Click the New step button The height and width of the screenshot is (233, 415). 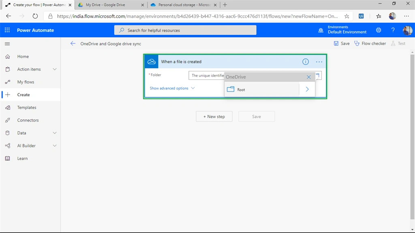[x=214, y=117]
